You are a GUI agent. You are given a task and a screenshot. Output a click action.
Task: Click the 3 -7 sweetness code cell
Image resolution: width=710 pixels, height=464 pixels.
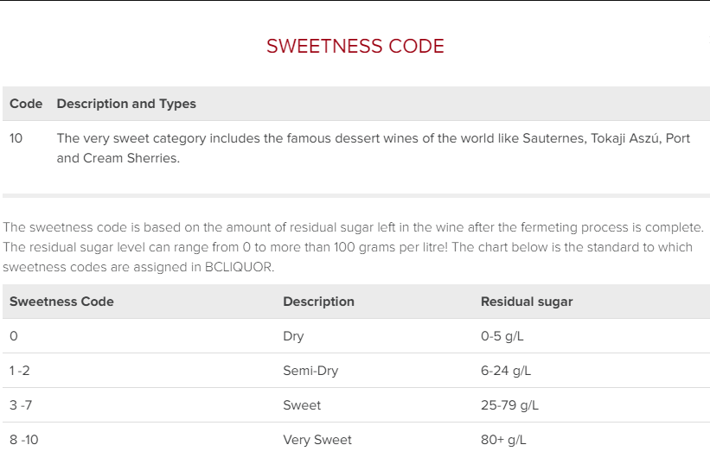(21, 404)
